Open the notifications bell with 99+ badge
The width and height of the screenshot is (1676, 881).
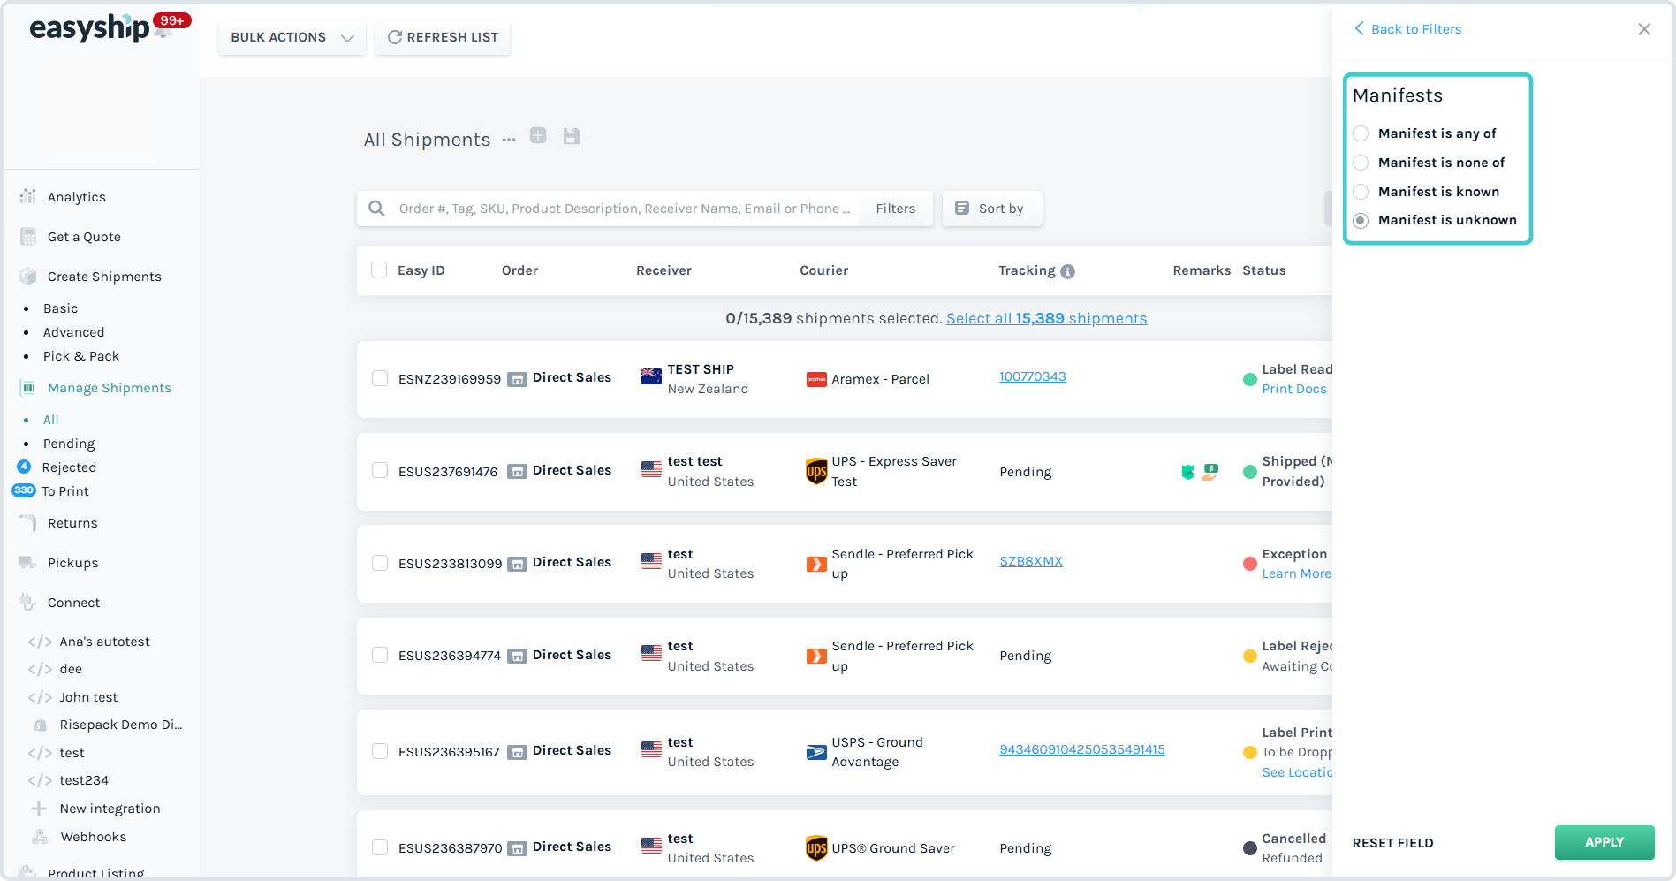[163, 31]
